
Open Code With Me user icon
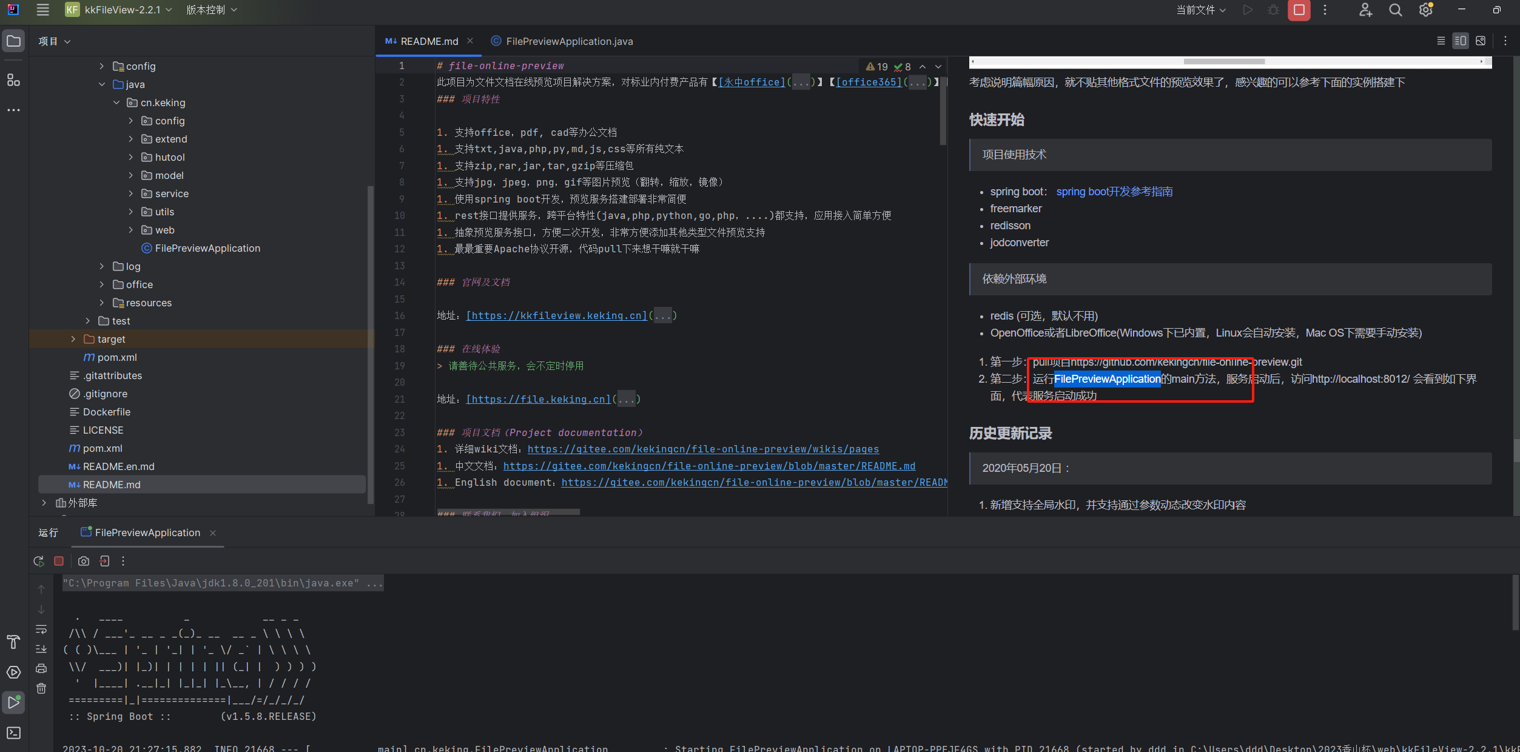(x=1365, y=10)
